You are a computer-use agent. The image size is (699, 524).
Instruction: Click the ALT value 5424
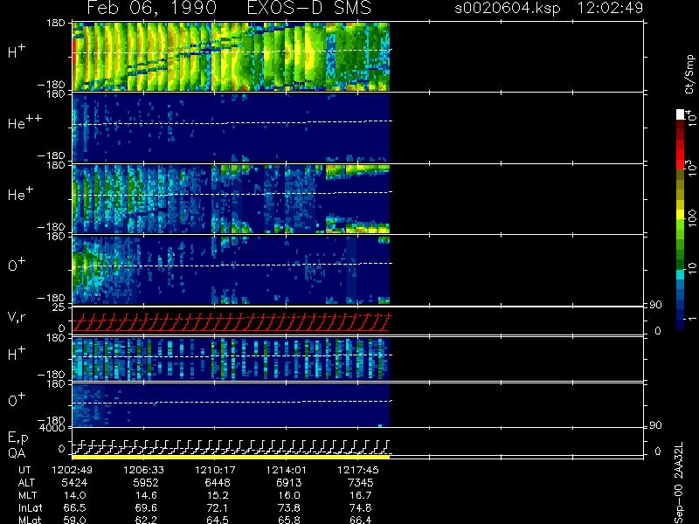point(74,483)
